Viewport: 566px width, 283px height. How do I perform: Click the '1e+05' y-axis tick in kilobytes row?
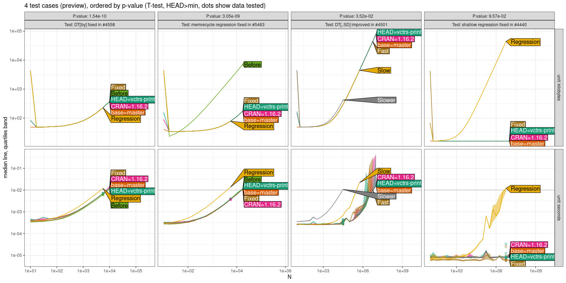pos(16,31)
